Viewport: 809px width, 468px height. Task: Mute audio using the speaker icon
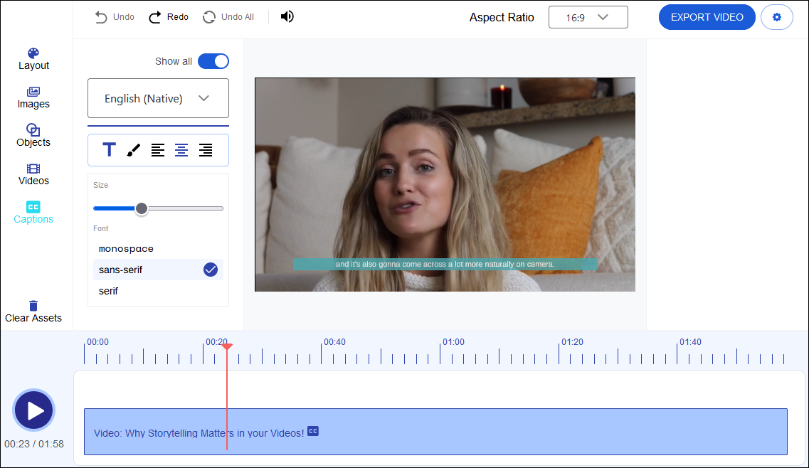(287, 16)
